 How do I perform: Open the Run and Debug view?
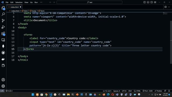(x=3, y=27)
